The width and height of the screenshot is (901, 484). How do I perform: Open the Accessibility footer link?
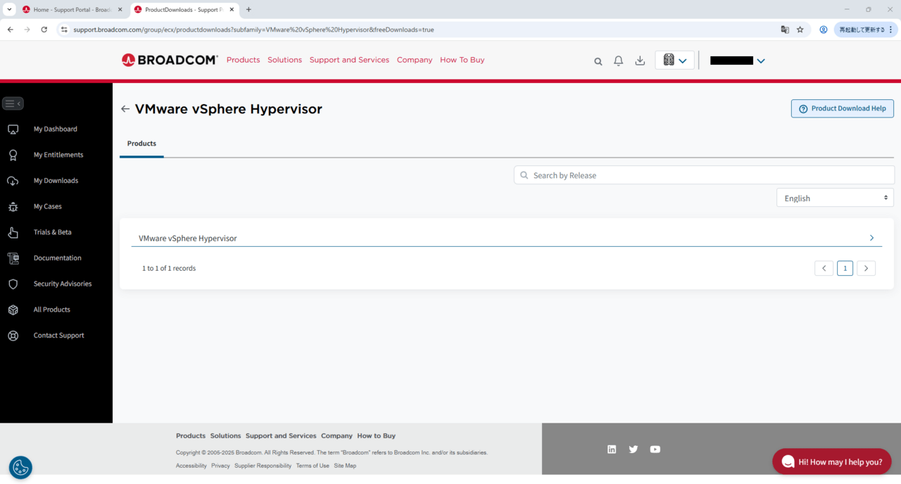191,466
